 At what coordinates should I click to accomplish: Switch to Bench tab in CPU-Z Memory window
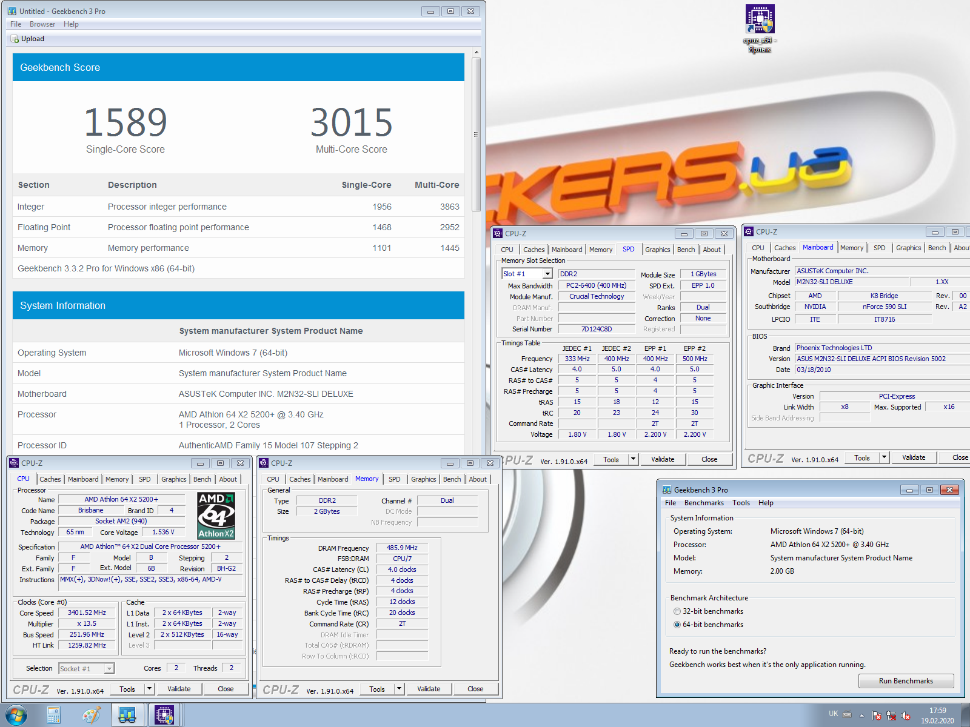coord(452,479)
